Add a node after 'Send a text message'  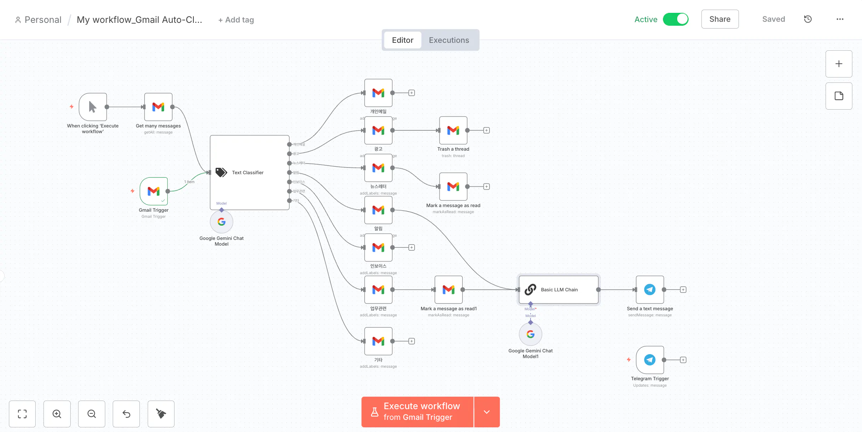[683, 290]
